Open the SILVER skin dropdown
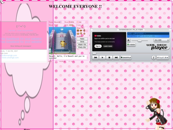 tap(161, 40)
